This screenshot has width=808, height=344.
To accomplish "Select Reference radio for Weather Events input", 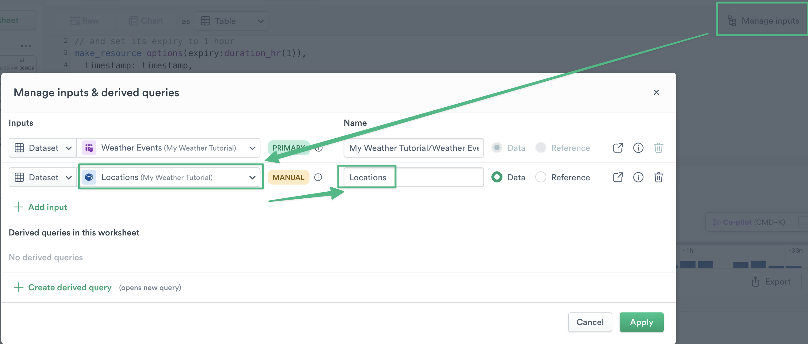I will click(541, 148).
